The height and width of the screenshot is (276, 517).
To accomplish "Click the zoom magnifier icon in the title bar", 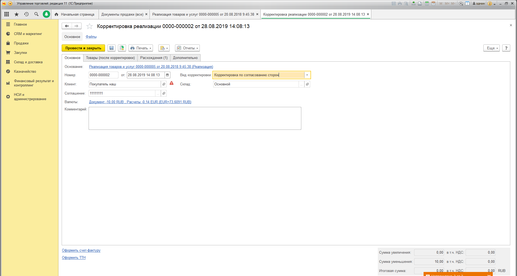I will click(x=461, y=4).
